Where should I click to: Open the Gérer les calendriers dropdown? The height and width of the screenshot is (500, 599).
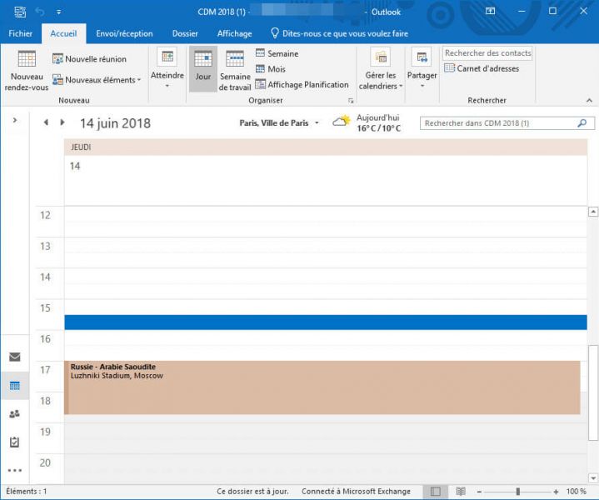381,69
